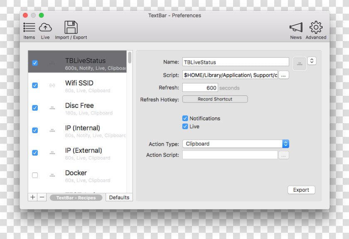Image resolution: width=349 pixels, height=239 pixels.
Task: Open the TextBar - Recipes link
Action: 76,198
